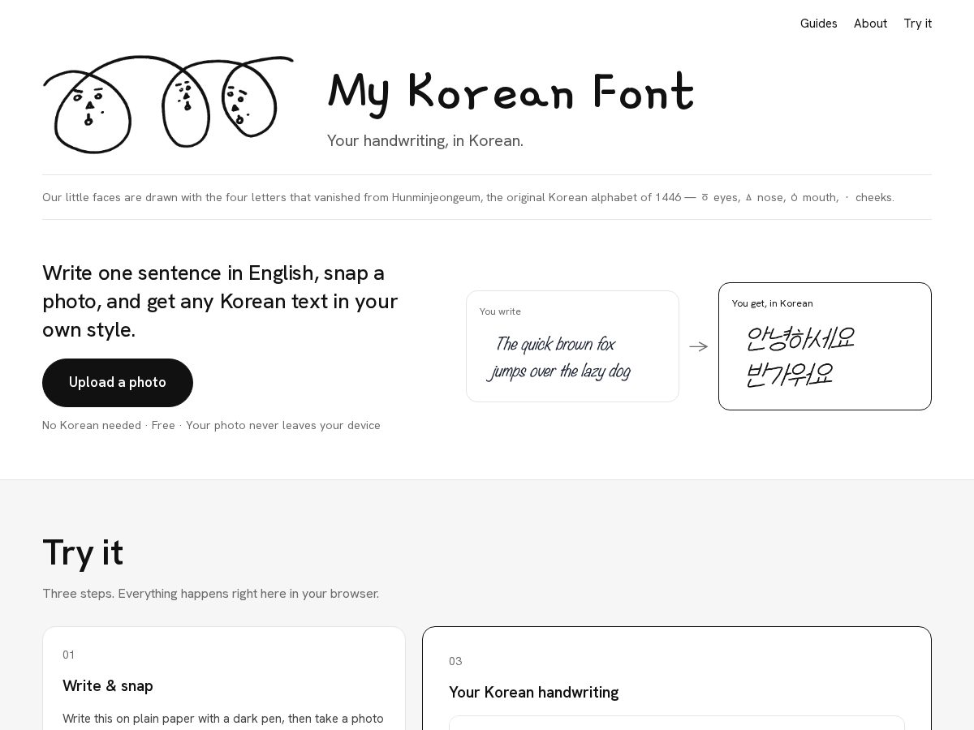Open the Guides navigation link
The image size is (974, 730).
pos(818,24)
